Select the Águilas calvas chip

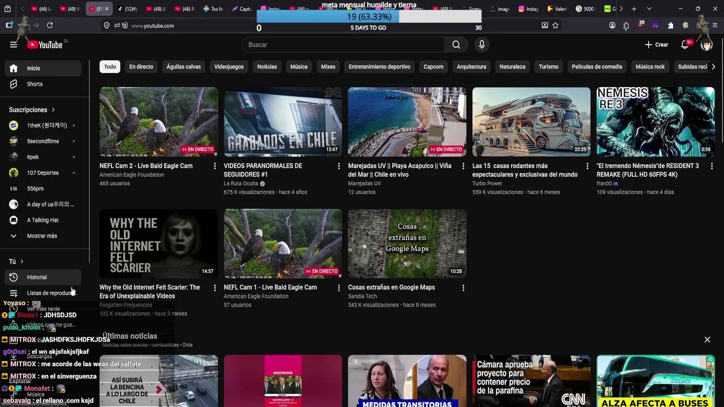pos(183,67)
